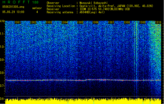Click the antenna A504HB(yagi 4el) text
This screenshot has height=104, width=164.
coord(92,12)
